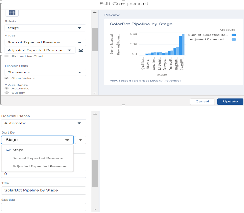Click the empty Subtitle input field

pyautogui.click(x=44, y=207)
